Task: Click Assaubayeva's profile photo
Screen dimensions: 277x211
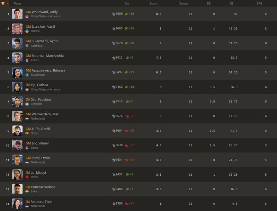Action: 17,72
